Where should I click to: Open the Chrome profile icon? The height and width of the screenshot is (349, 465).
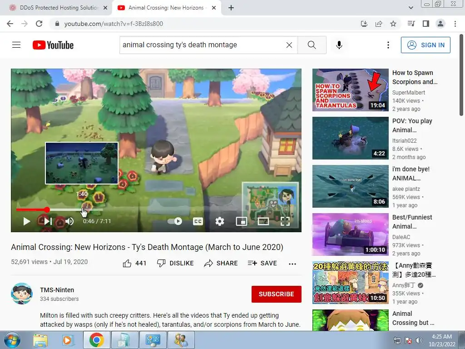tap(440, 24)
